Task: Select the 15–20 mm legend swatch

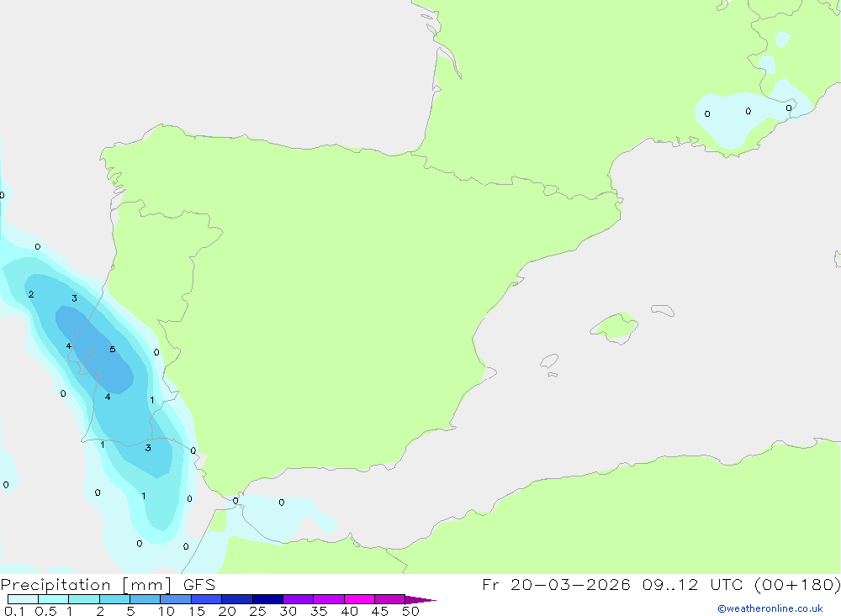Action: (x=207, y=599)
